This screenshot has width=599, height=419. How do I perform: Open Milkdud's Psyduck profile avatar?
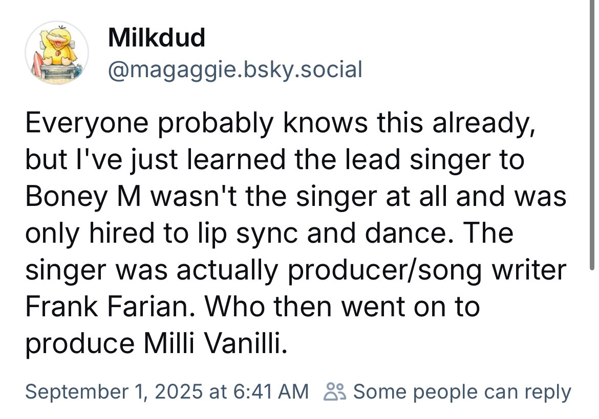click(57, 53)
